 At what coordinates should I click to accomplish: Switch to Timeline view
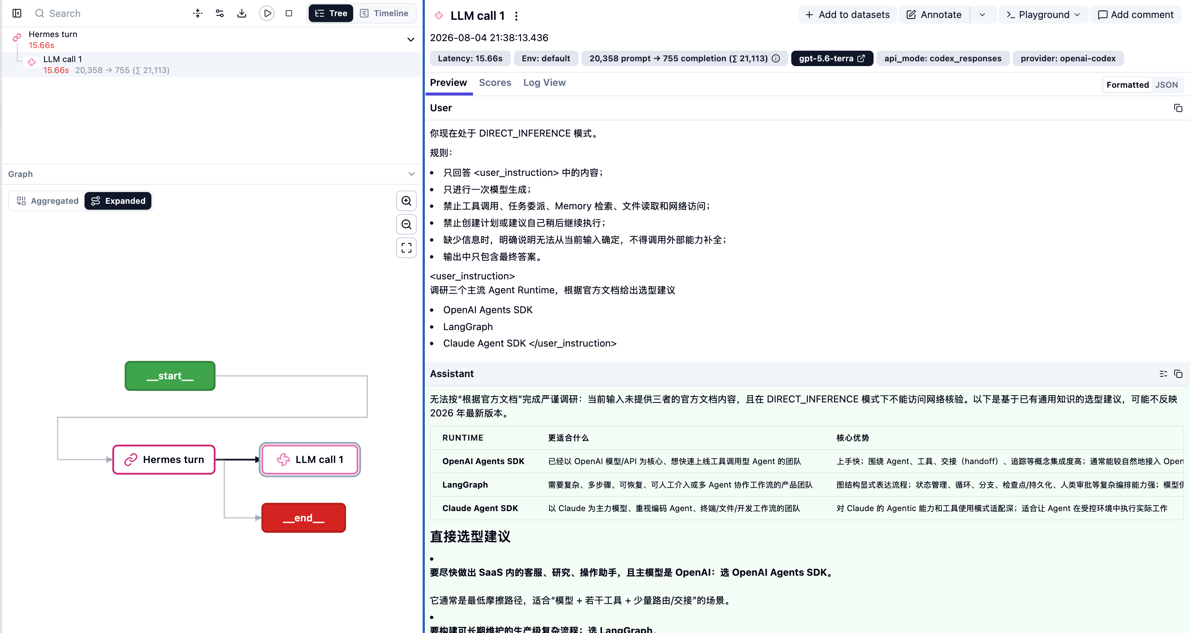pyautogui.click(x=384, y=13)
